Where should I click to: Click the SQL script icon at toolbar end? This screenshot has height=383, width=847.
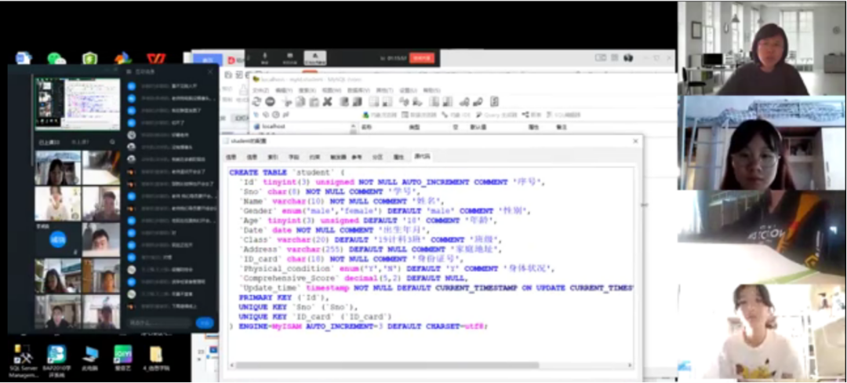pos(494,101)
